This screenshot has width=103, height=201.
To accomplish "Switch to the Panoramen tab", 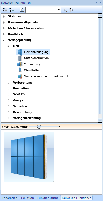I will 10,198.
